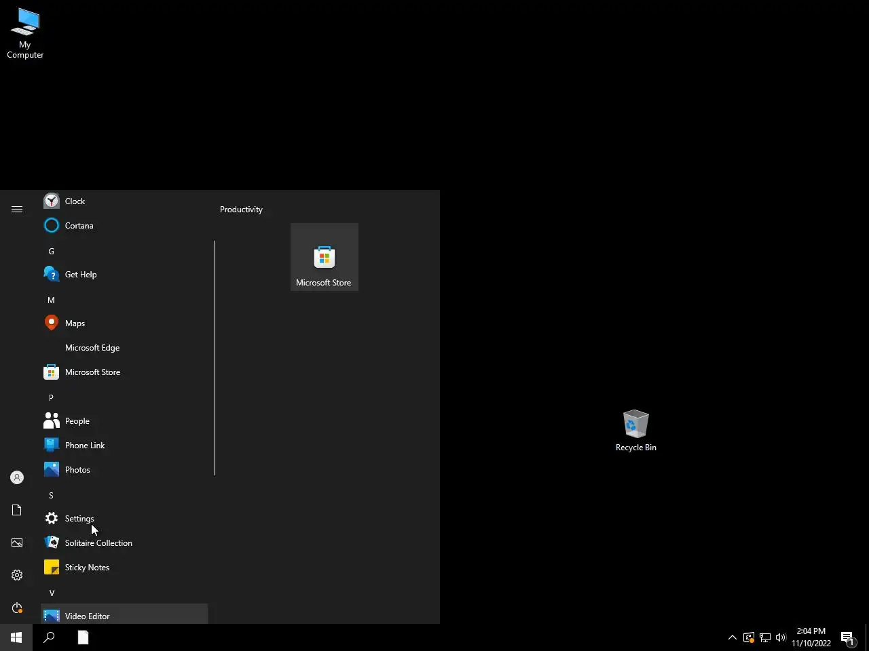Screen dimensions: 869x651
Task: Open Documents from Start sidebar
Action: click(x=17, y=510)
